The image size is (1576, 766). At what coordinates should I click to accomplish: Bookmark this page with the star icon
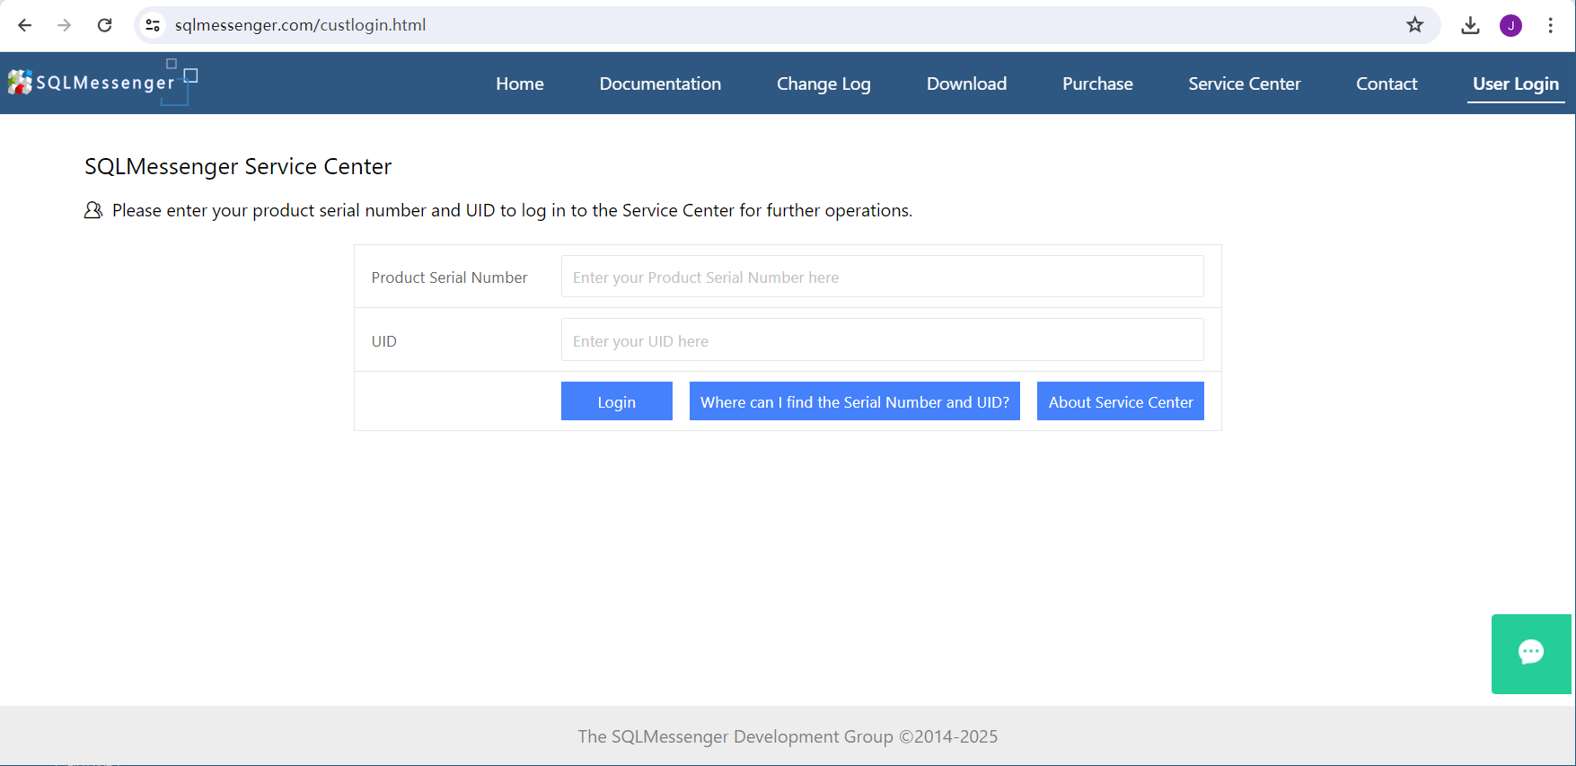coord(1415,25)
